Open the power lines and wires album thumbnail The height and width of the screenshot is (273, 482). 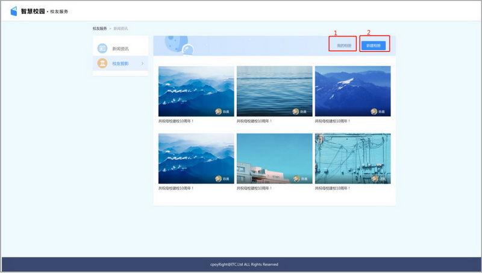coord(353,159)
